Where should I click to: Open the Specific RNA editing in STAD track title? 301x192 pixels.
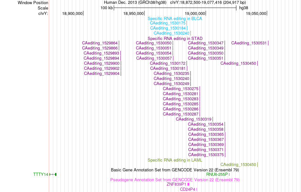pyautogui.click(x=175, y=38)
